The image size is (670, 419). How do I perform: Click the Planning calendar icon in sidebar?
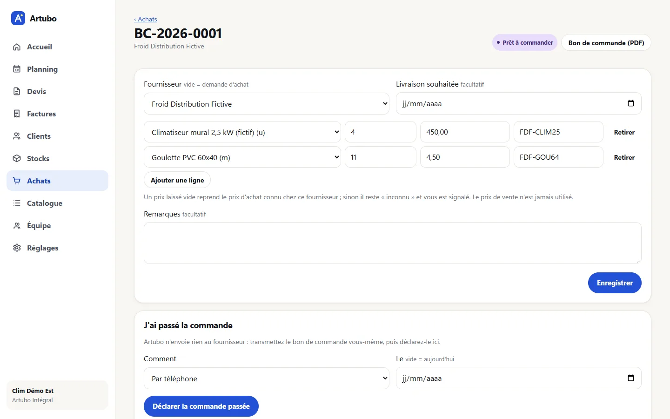click(17, 69)
